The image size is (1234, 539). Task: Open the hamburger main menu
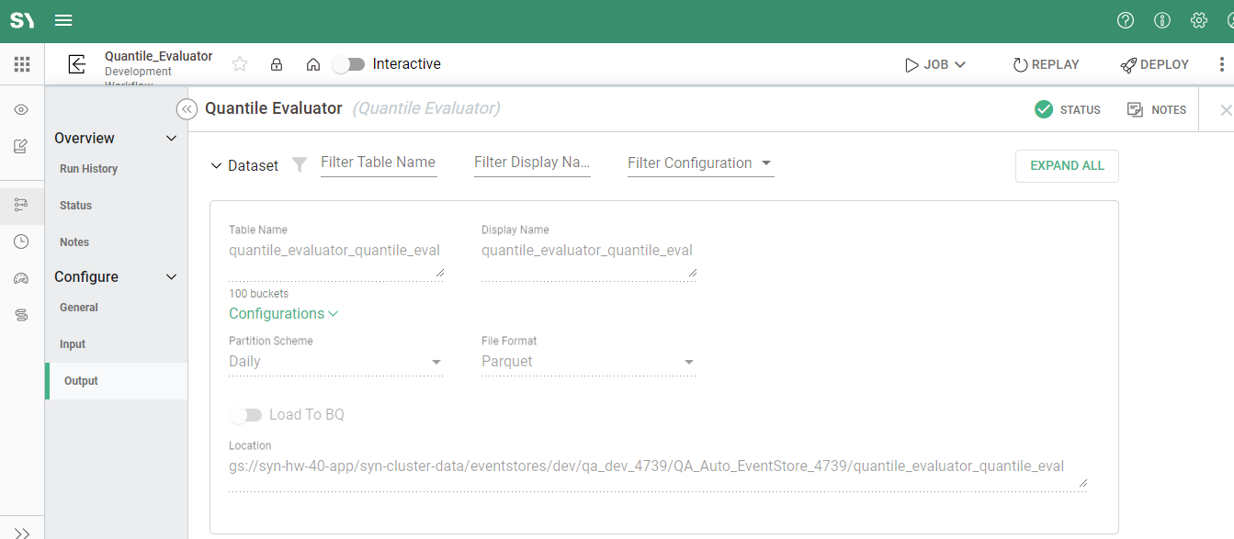tap(63, 20)
